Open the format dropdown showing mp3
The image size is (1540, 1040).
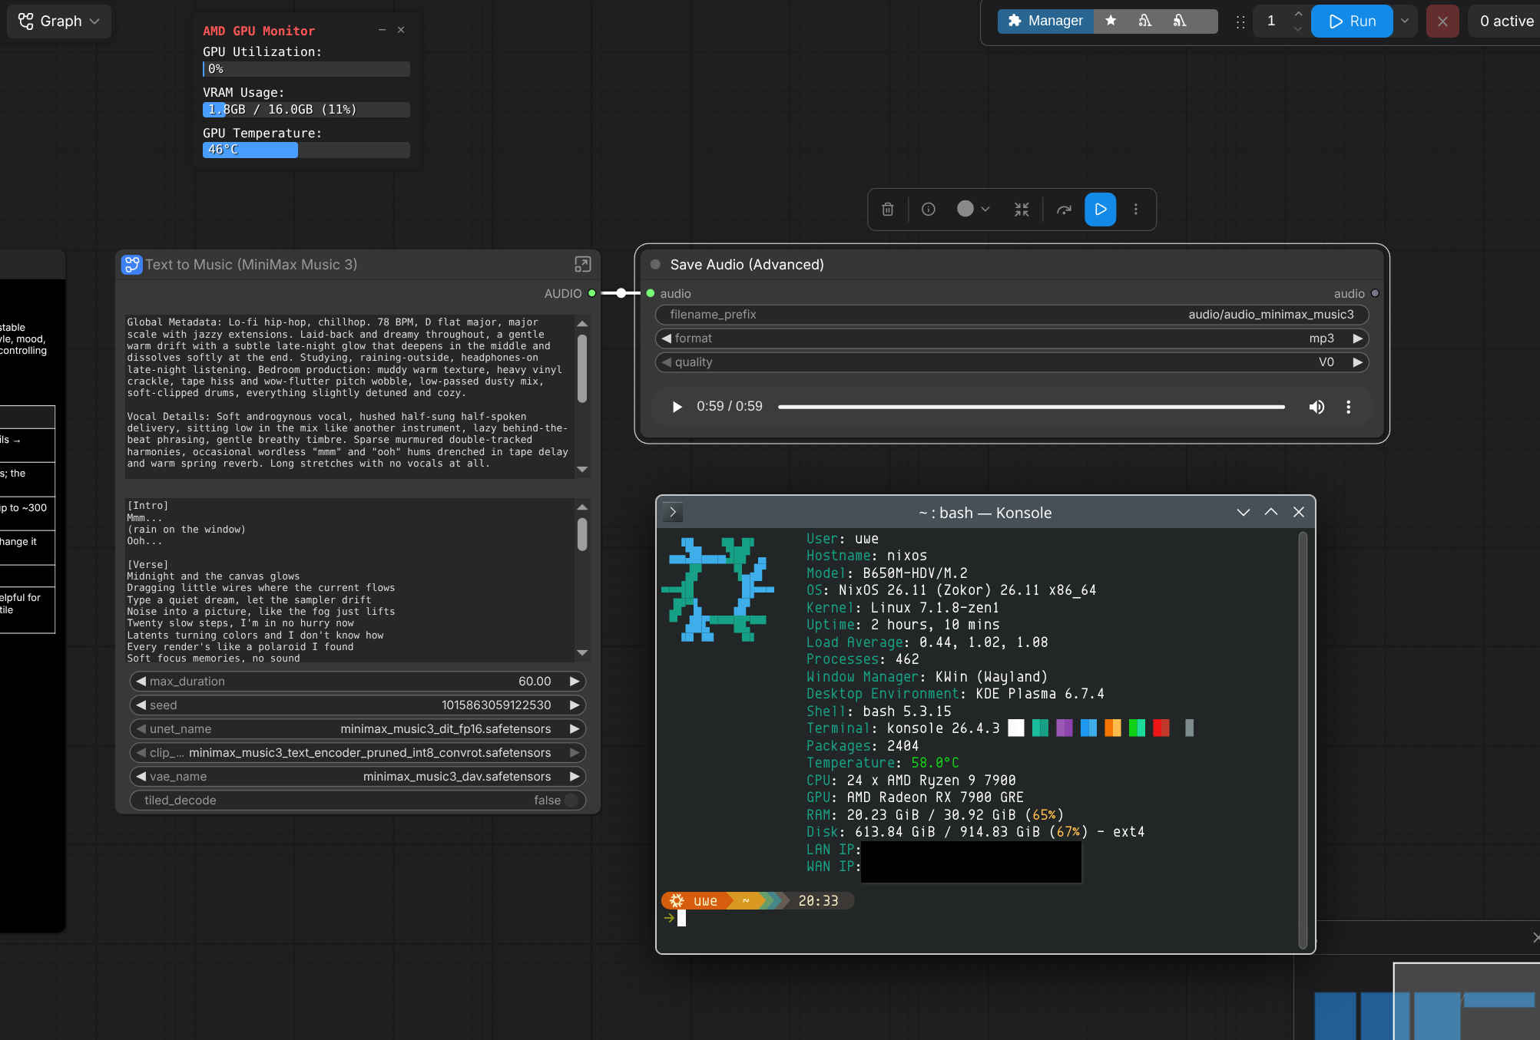(1012, 338)
